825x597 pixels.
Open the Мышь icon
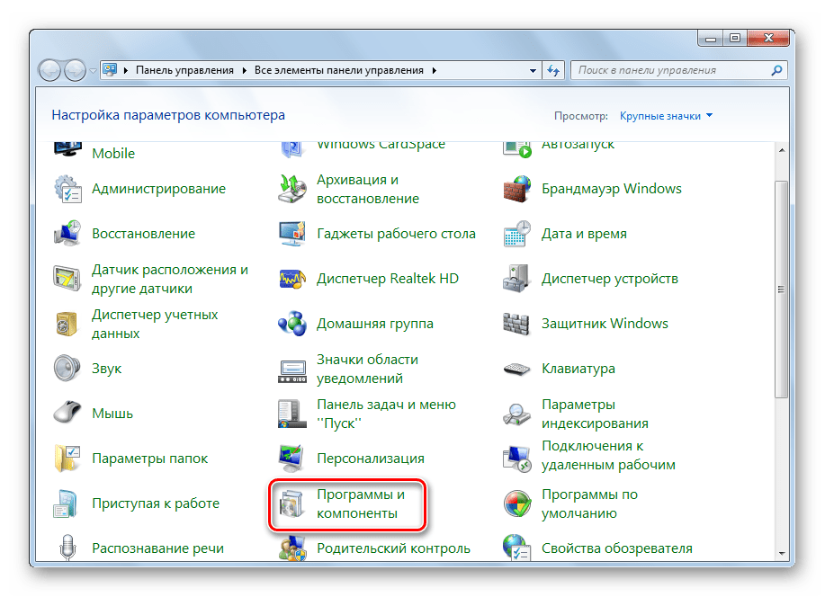point(68,414)
